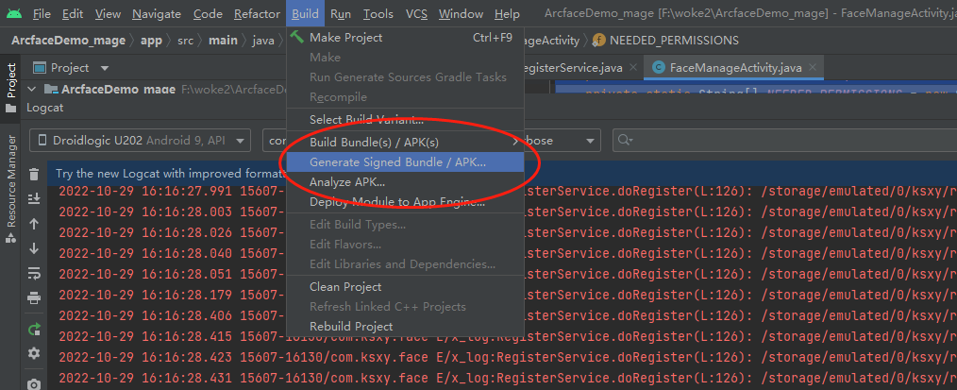The width and height of the screenshot is (957, 390).
Task: Click the Make Project hammer icon
Action: (x=297, y=37)
